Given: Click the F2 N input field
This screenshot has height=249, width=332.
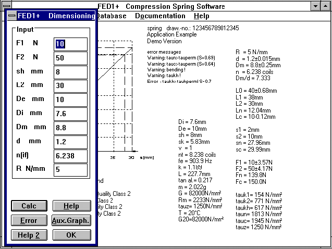Looking at the screenshot, I should [70, 58].
